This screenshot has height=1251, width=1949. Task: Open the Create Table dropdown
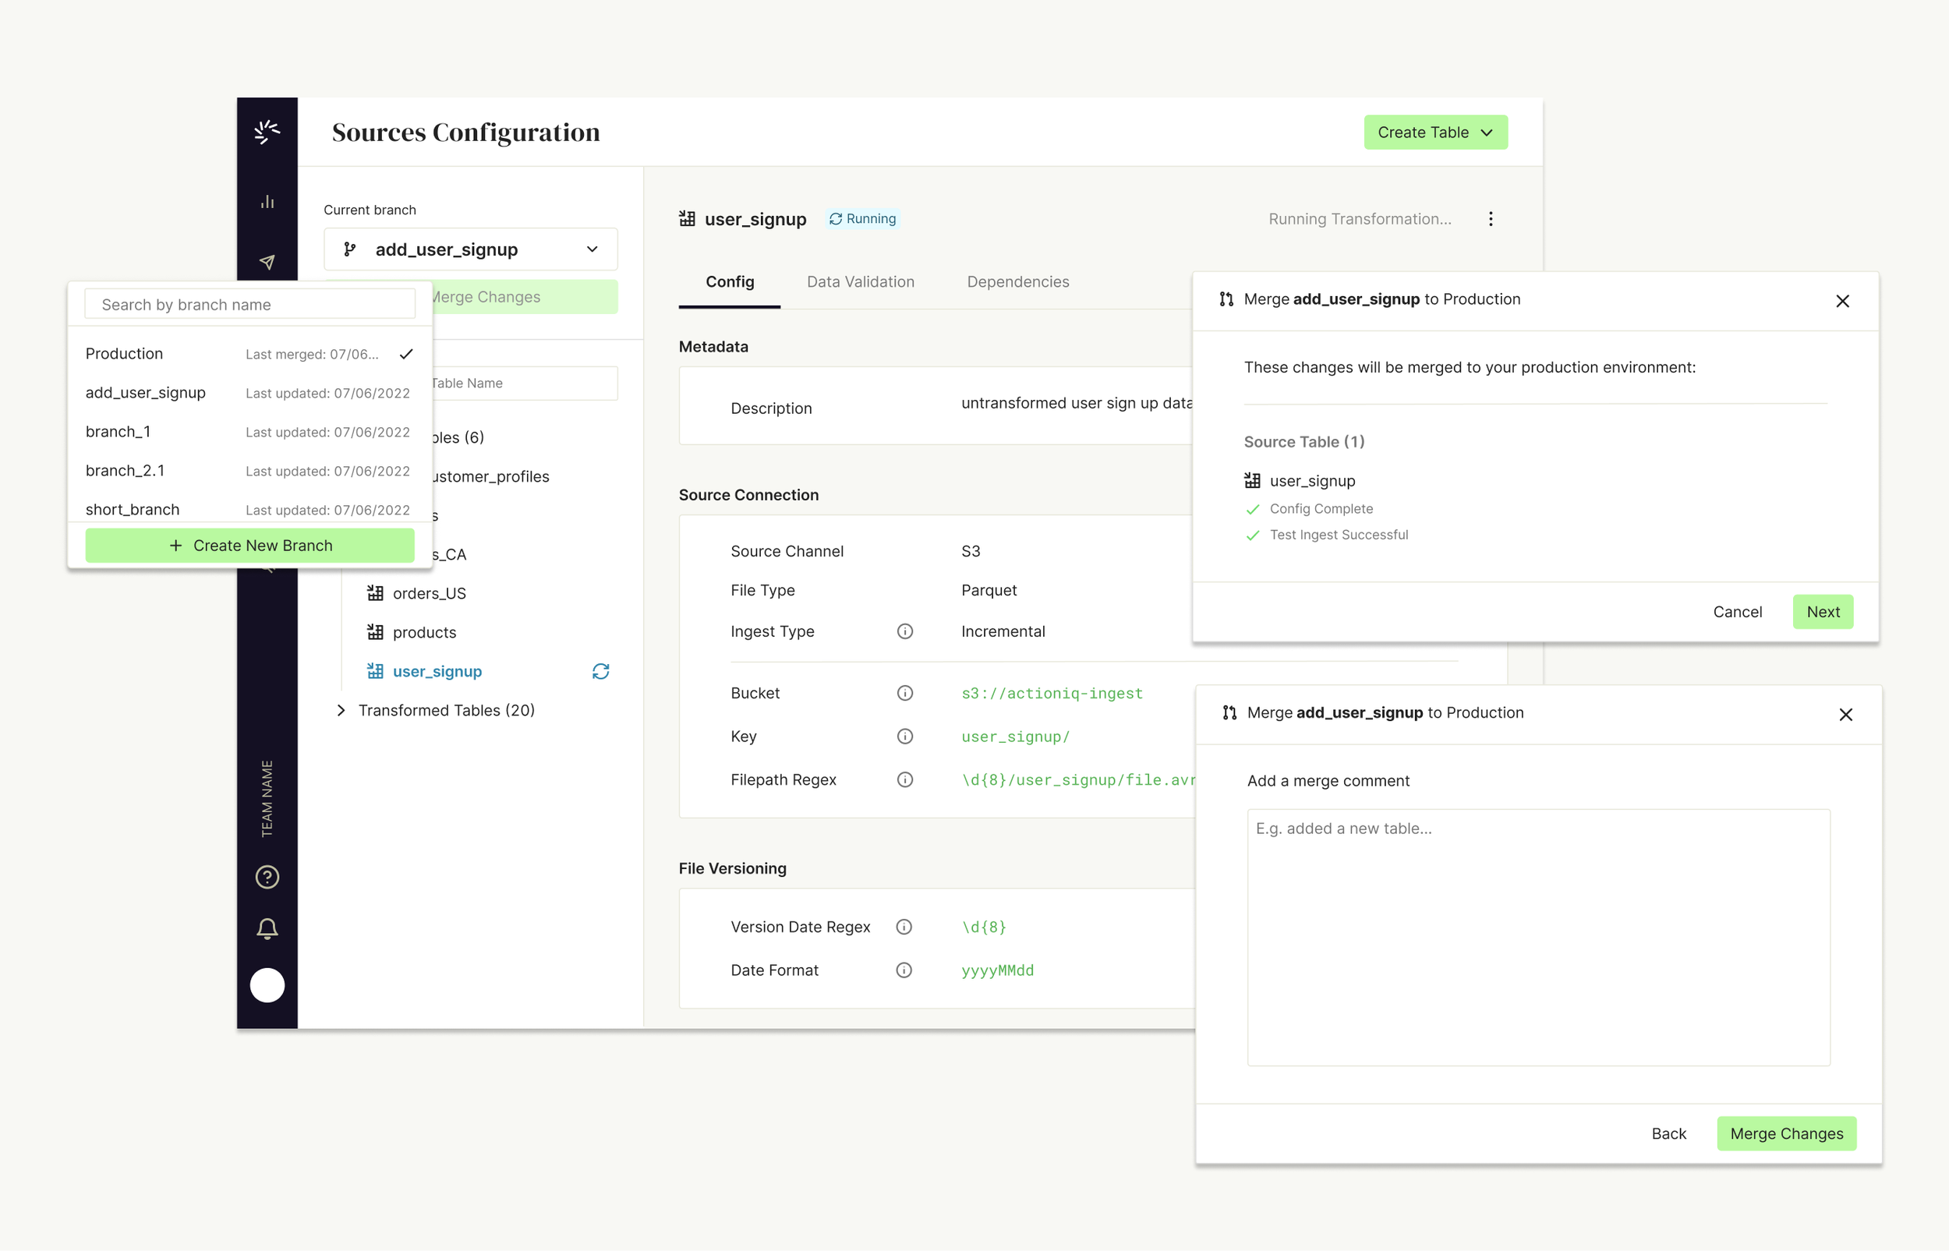(x=1434, y=133)
